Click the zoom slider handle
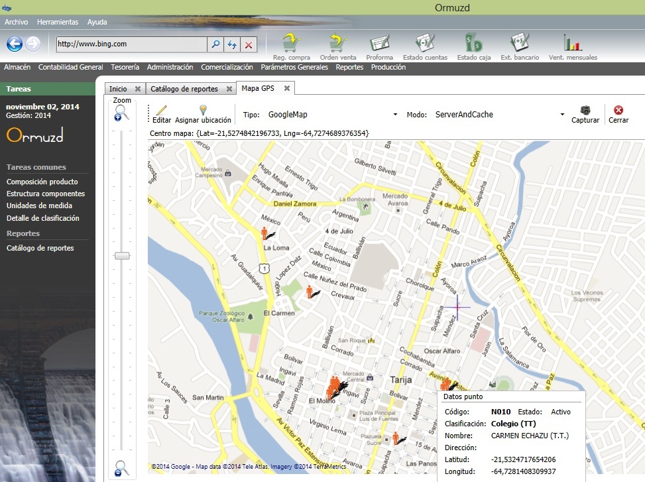 click(122, 256)
